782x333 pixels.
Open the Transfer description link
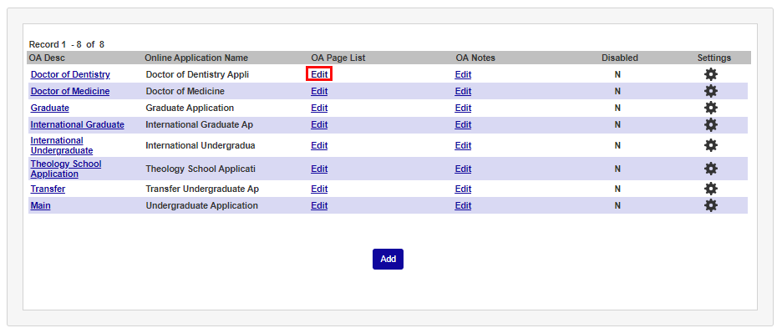48,189
